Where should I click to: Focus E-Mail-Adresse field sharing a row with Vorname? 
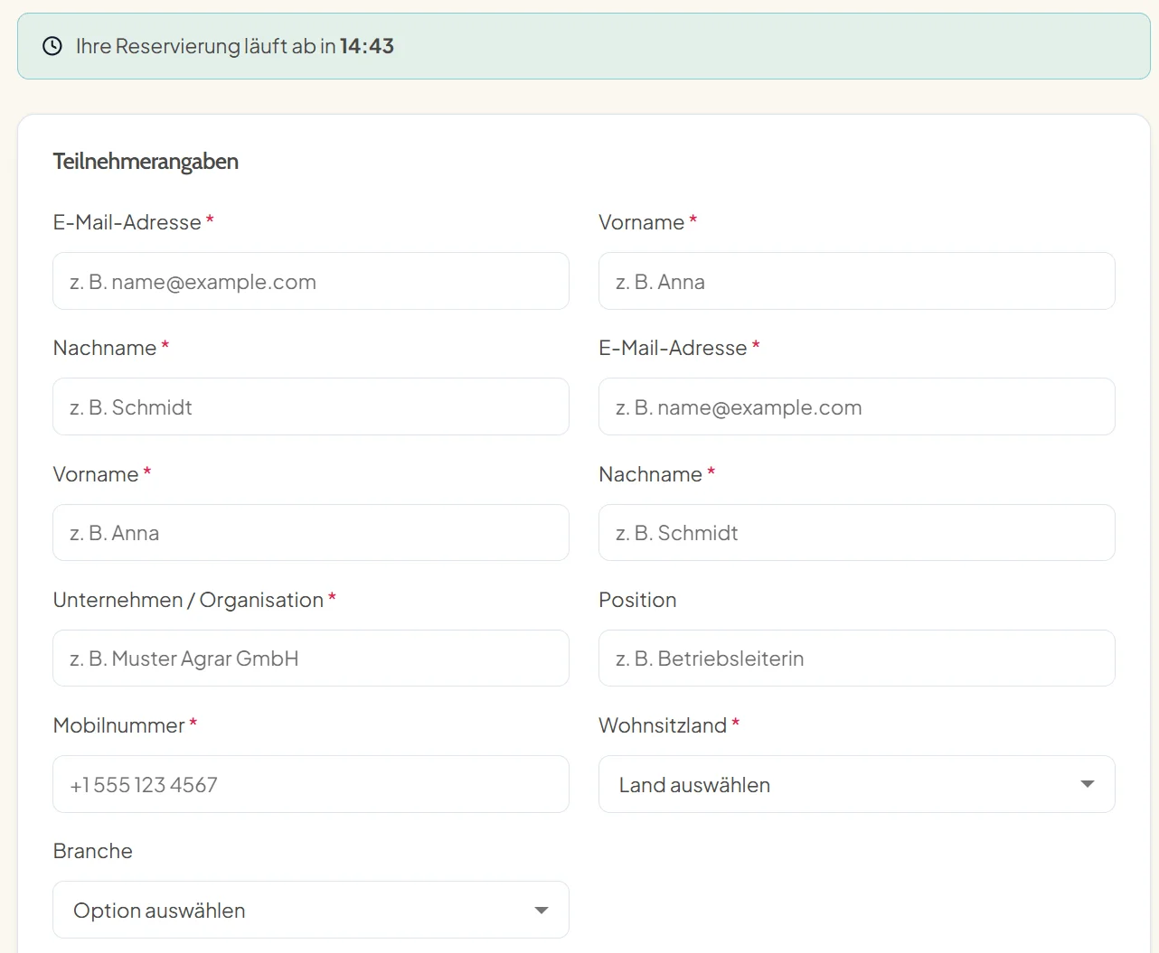coord(311,281)
